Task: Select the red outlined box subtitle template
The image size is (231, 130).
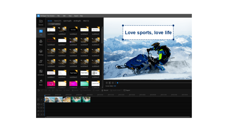Action: point(51,40)
